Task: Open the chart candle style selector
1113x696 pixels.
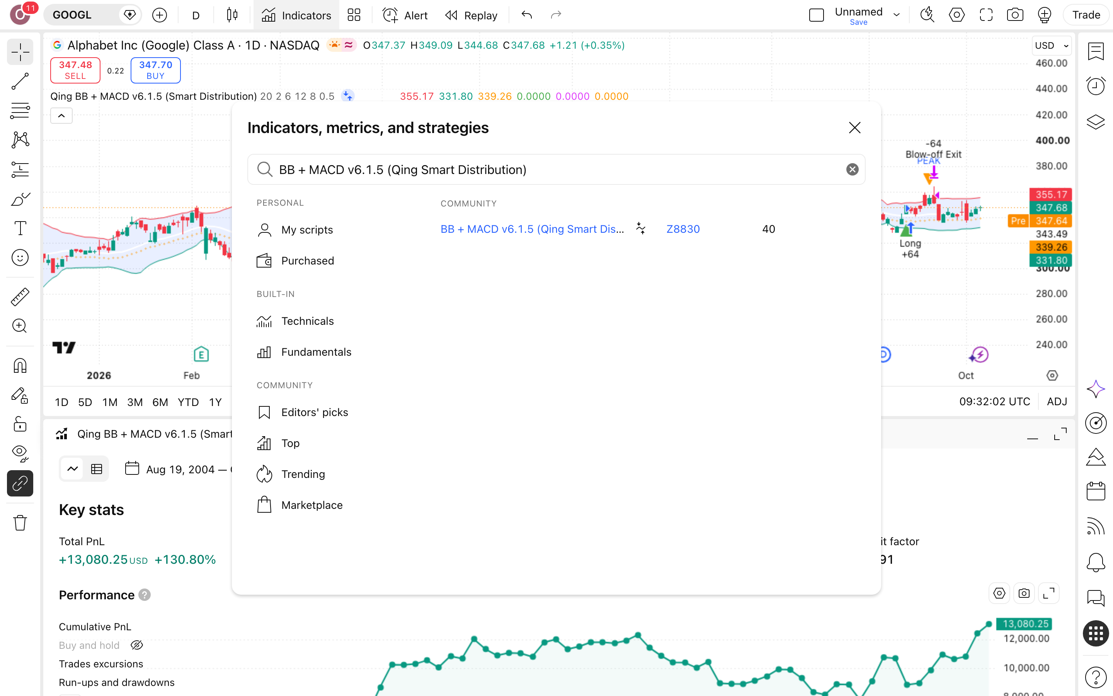Action: (x=232, y=15)
